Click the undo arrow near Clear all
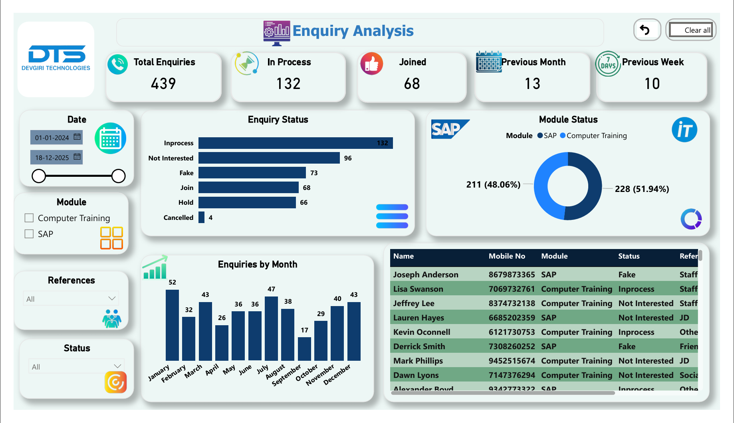The width and height of the screenshot is (734, 423). 647,30
